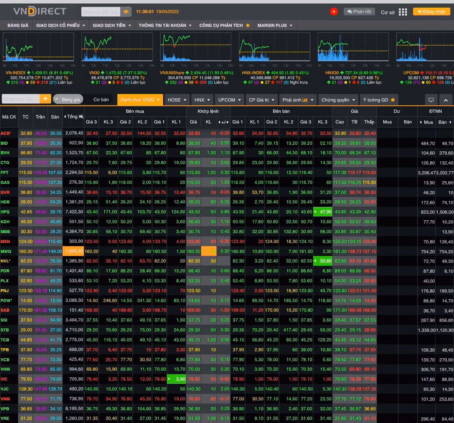Select the HPG stock symbol
454x423 pixels.
[x=5, y=212]
